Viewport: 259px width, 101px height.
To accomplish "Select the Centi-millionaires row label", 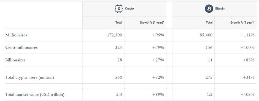I will coord(21,47).
